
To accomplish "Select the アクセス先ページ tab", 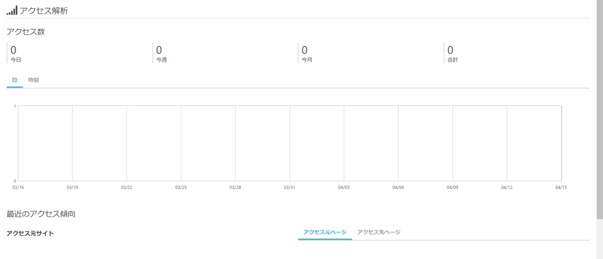I will [x=379, y=232].
